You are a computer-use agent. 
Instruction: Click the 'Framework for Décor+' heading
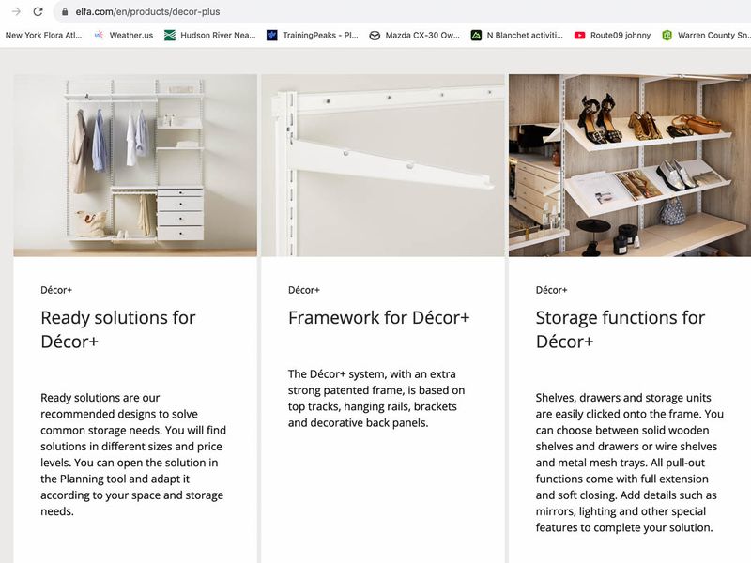379,317
